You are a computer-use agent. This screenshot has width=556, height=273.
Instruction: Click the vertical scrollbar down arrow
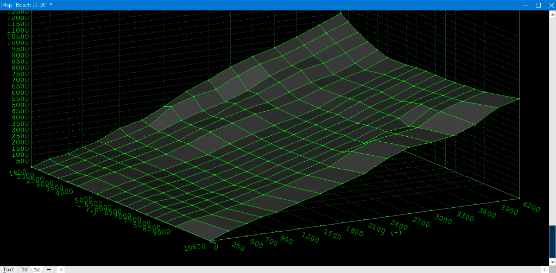[x=552, y=262]
